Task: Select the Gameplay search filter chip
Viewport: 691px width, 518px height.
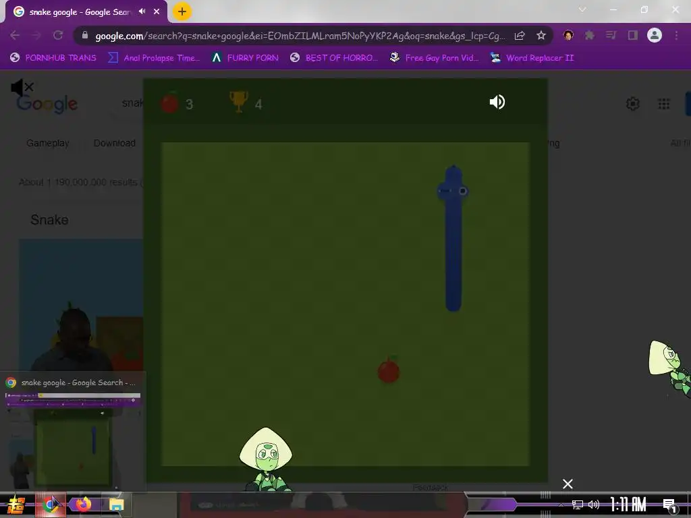Action: (48, 143)
